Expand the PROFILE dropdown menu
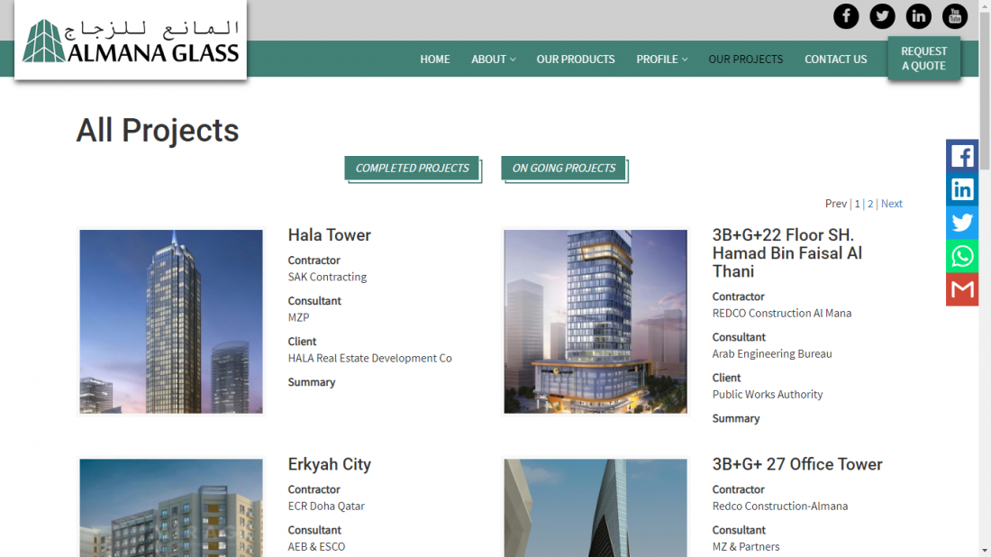The width and height of the screenshot is (991, 557). (x=662, y=59)
